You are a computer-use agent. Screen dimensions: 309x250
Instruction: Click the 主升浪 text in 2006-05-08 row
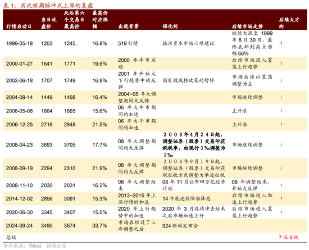point(239,111)
